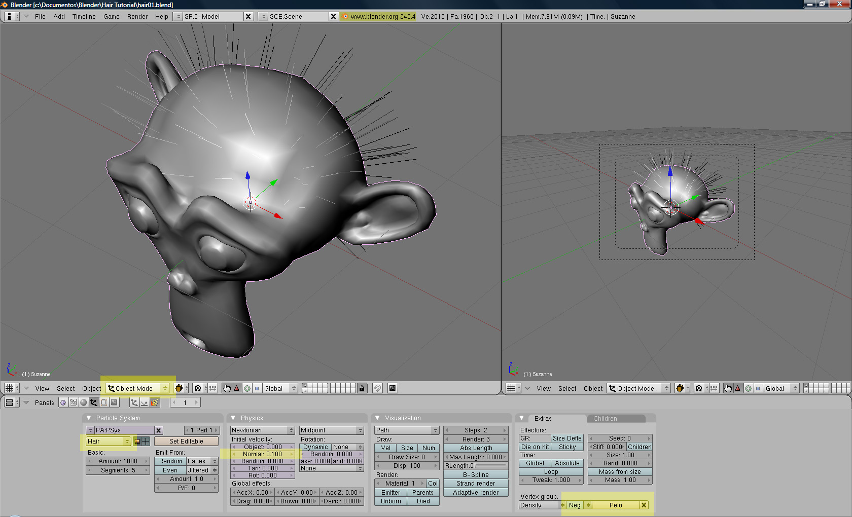Toggle 3D manipulator hand icon in right viewport
The image size is (852, 517).
(728, 388)
